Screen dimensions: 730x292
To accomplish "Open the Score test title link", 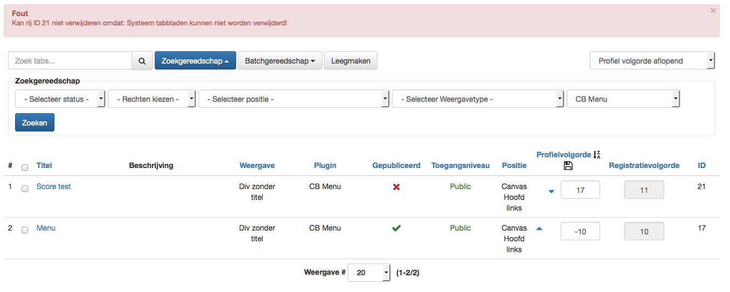I will [53, 186].
